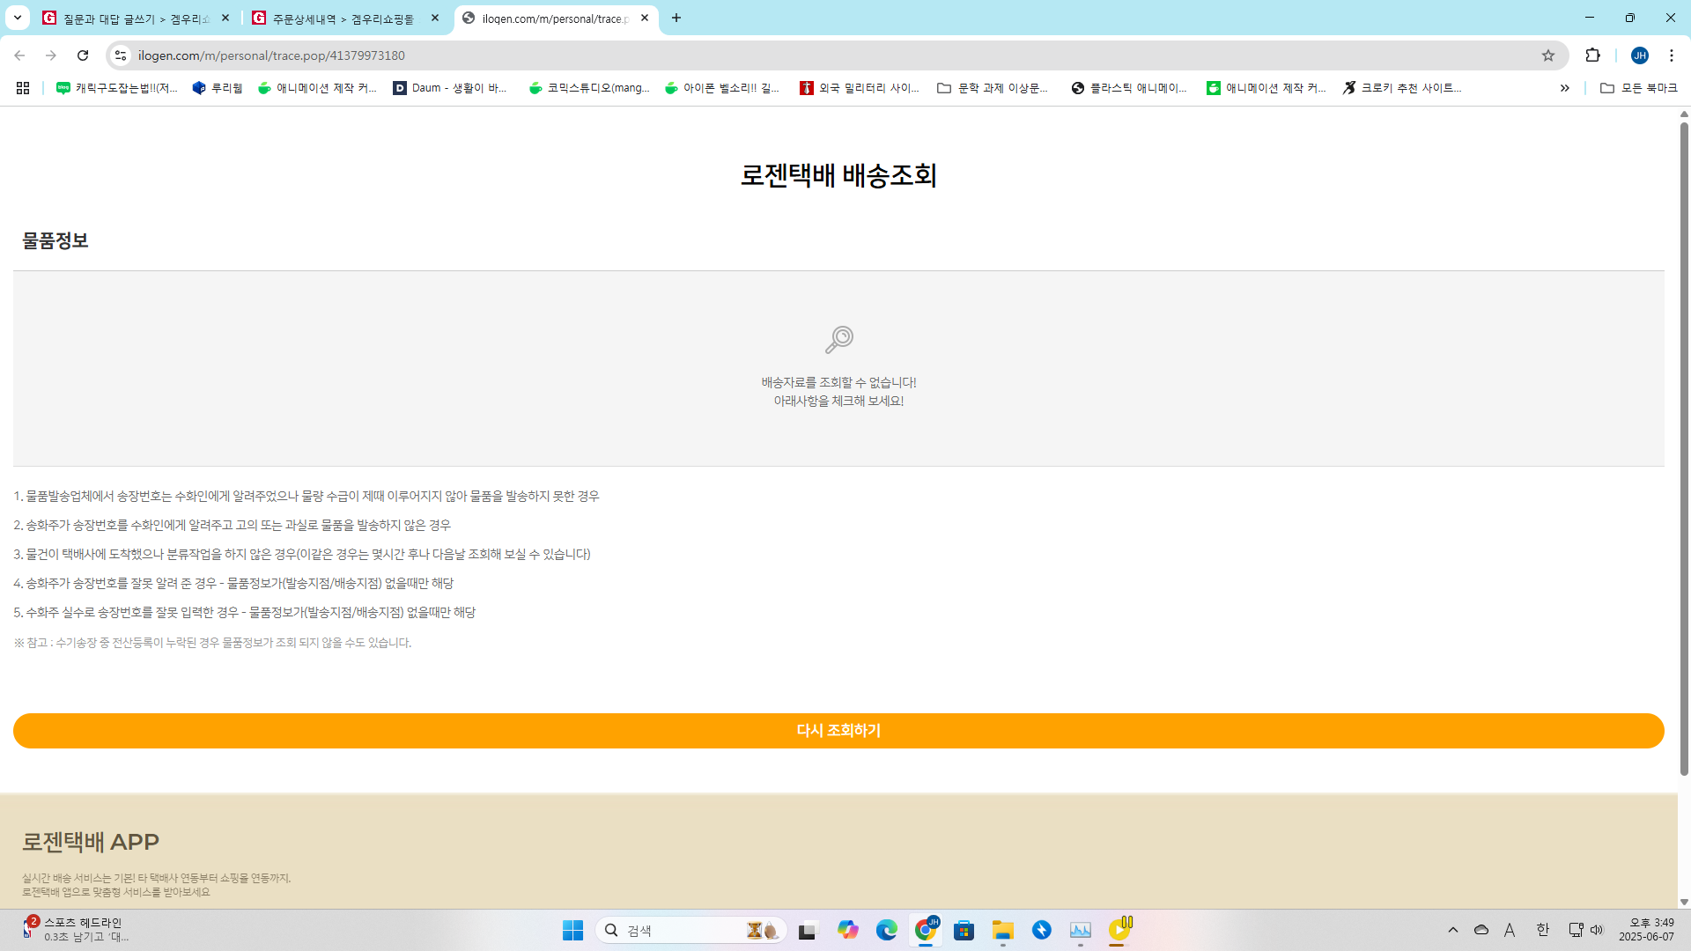The height and width of the screenshot is (951, 1691).
Task: Reload the current page
Action: 83,55
